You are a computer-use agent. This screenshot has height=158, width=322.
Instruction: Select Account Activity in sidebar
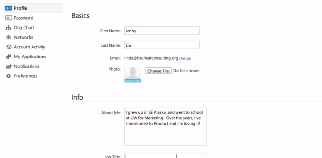click(30, 47)
